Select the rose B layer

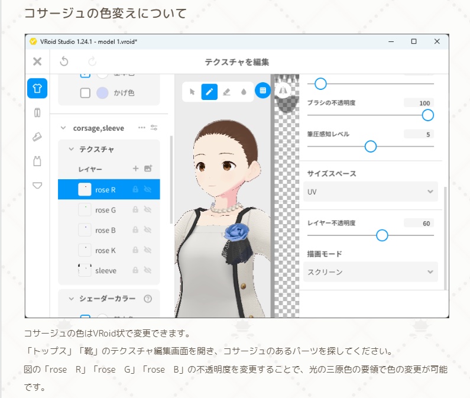pyautogui.click(x=109, y=229)
